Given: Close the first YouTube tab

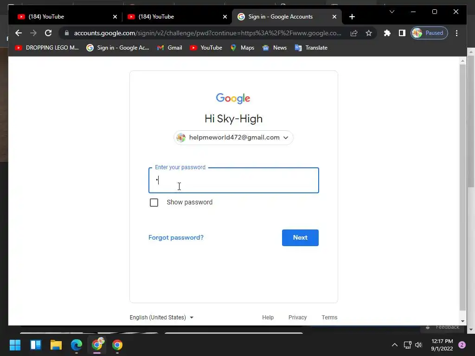Looking at the screenshot, I should (x=115, y=17).
